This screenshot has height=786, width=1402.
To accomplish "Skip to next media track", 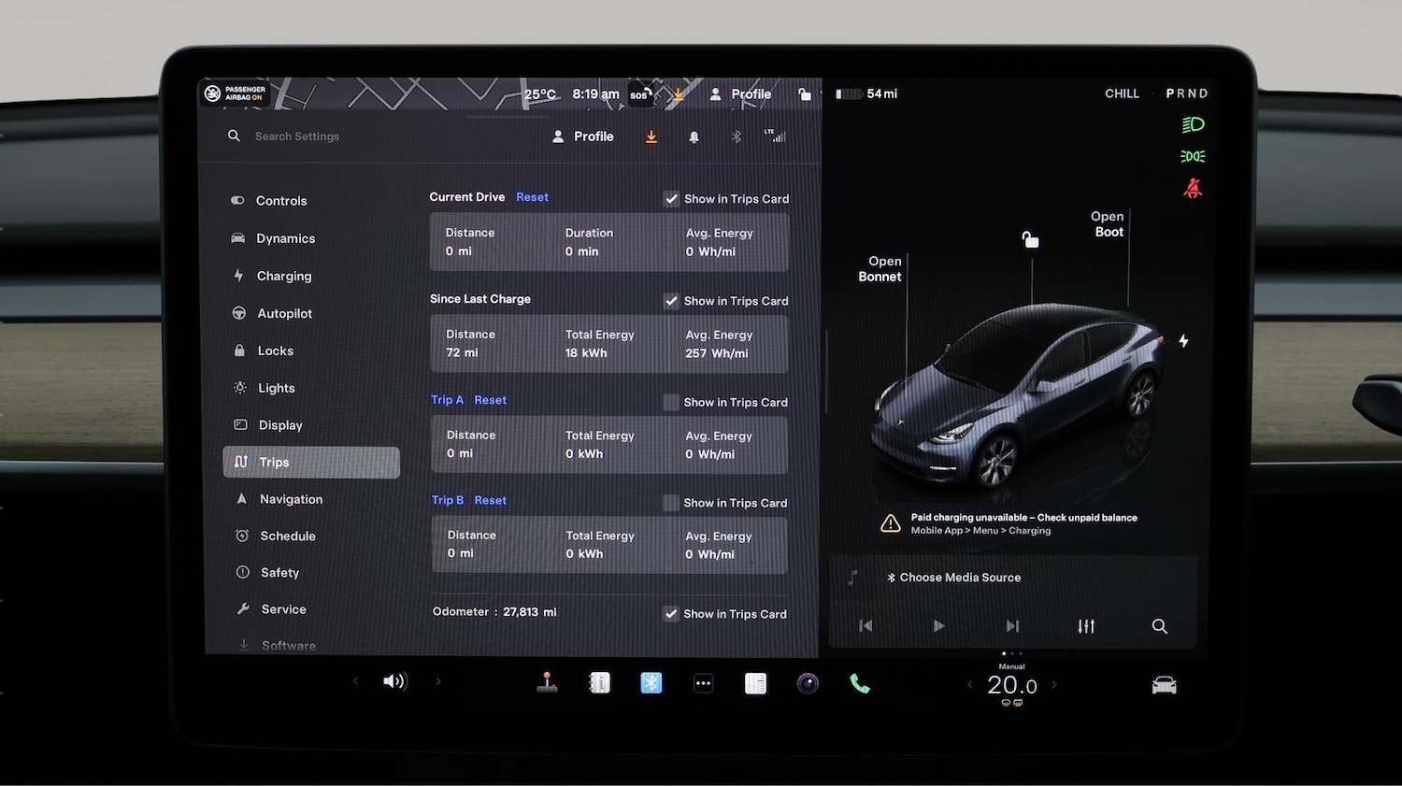I will click(x=1012, y=626).
